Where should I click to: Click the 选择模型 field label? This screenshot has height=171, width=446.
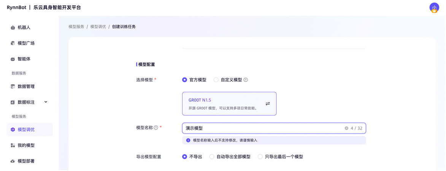(x=144, y=80)
